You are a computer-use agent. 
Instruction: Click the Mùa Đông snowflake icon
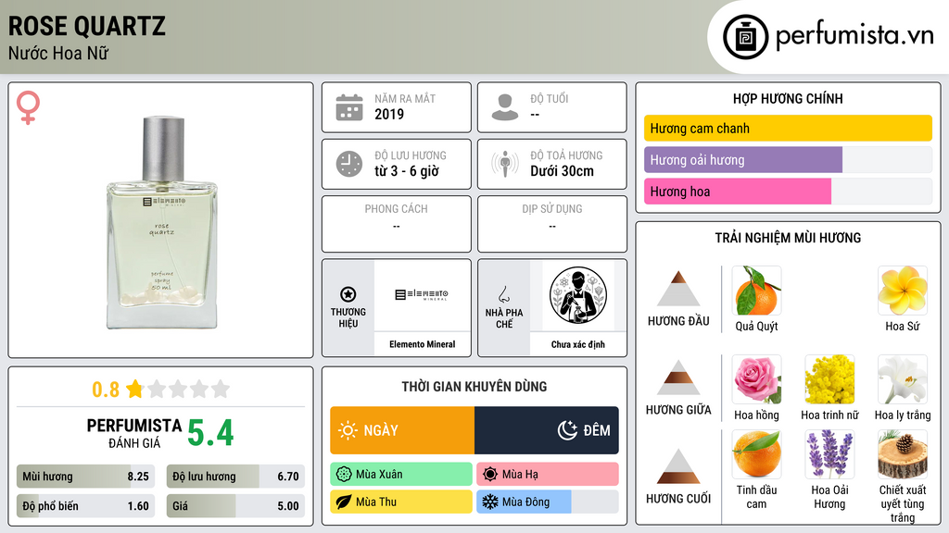[x=490, y=502]
